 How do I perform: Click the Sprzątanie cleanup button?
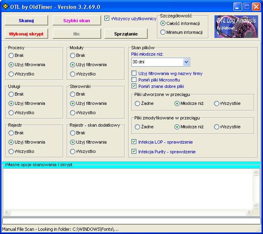[x=126, y=34]
